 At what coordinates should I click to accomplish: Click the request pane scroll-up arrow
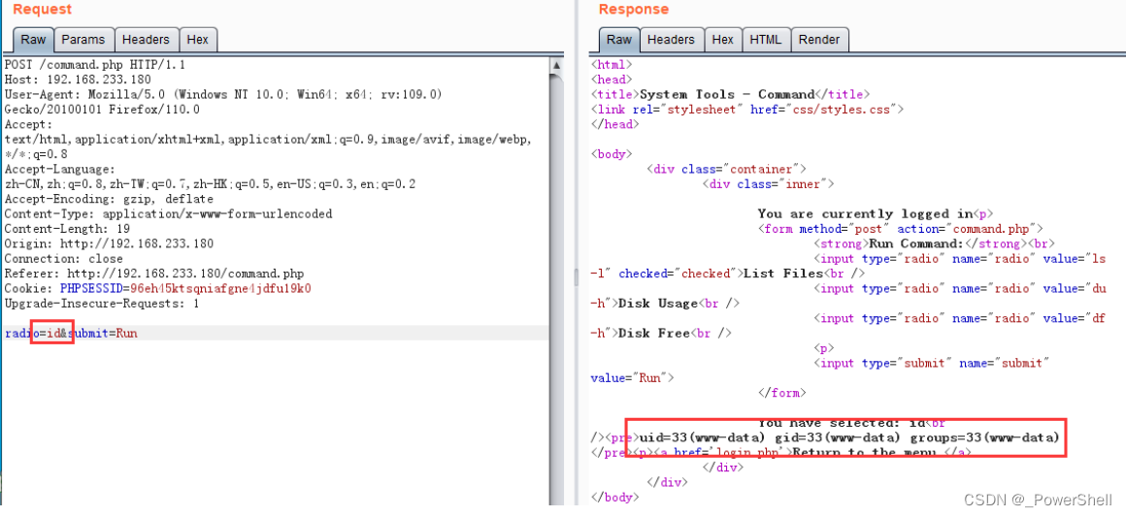tap(556, 65)
